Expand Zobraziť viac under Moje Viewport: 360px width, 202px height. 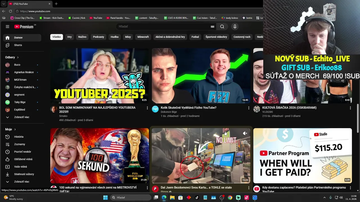(22, 182)
